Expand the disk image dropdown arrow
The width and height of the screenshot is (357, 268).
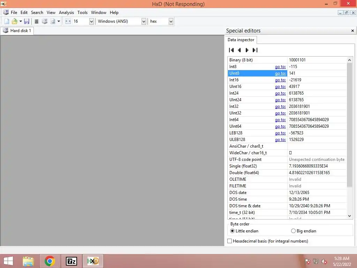point(59,21)
